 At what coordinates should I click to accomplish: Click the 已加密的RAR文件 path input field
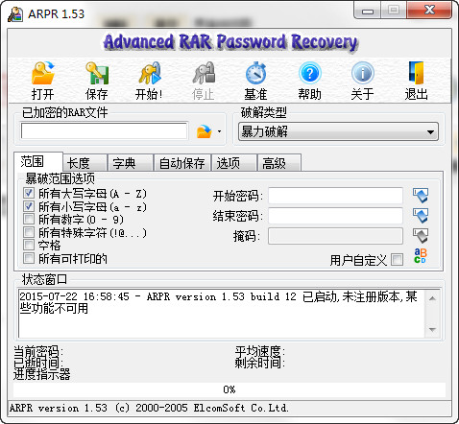pyautogui.click(x=104, y=131)
